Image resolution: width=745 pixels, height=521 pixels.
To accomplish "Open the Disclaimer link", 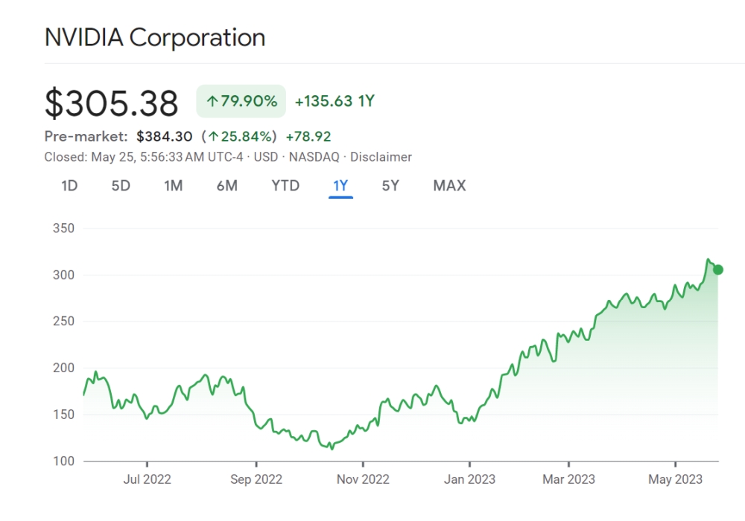I will click(x=382, y=157).
